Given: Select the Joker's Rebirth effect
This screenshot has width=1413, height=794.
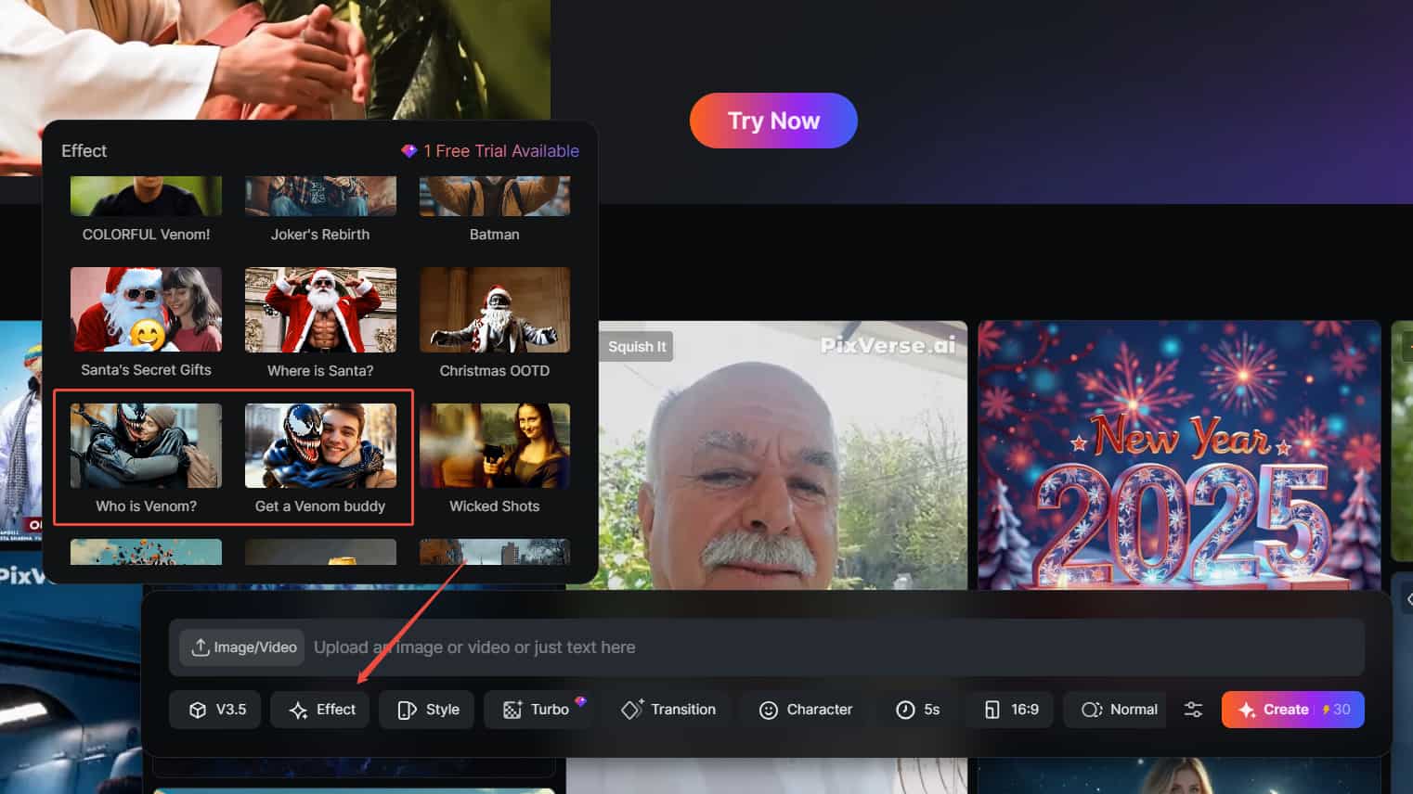Looking at the screenshot, I should tap(320, 211).
